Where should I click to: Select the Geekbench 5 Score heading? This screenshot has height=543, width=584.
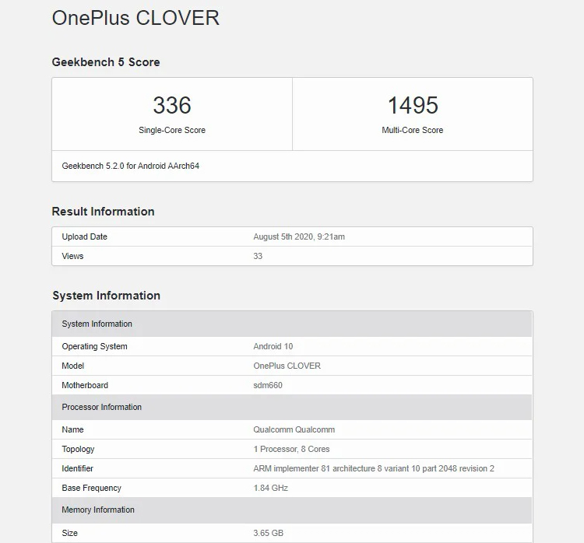tap(106, 62)
